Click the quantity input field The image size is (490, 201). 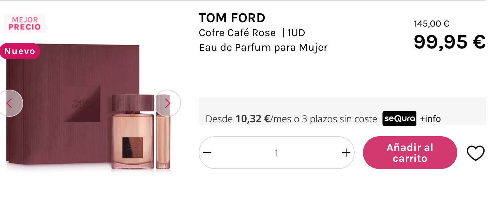tap(276, 153)
